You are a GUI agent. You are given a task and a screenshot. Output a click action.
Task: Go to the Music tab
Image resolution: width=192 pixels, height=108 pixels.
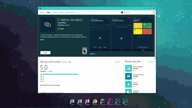pyautogui.click(x=62, y=12)
